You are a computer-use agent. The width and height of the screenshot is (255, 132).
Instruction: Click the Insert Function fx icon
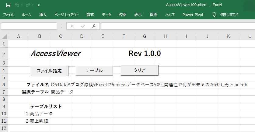pos(94,26)
